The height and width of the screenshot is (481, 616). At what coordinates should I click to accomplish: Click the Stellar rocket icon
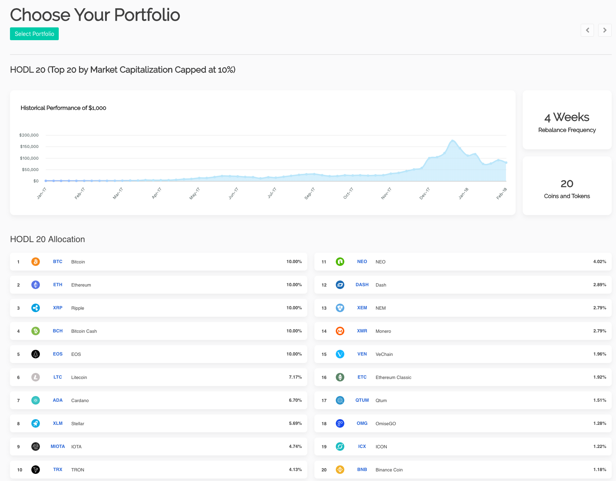36,423
